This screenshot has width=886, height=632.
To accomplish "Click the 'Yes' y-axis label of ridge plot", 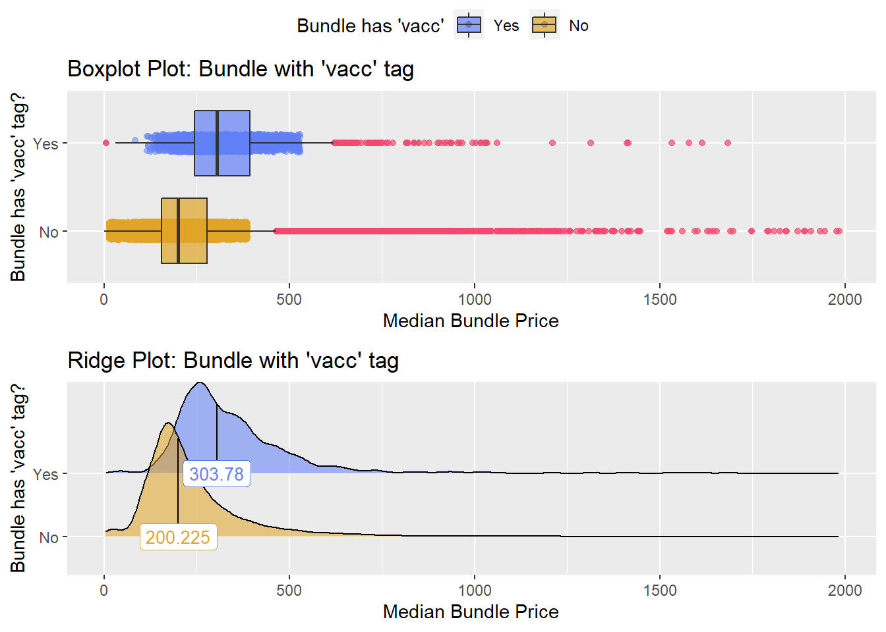I will (x=45, y=474).
